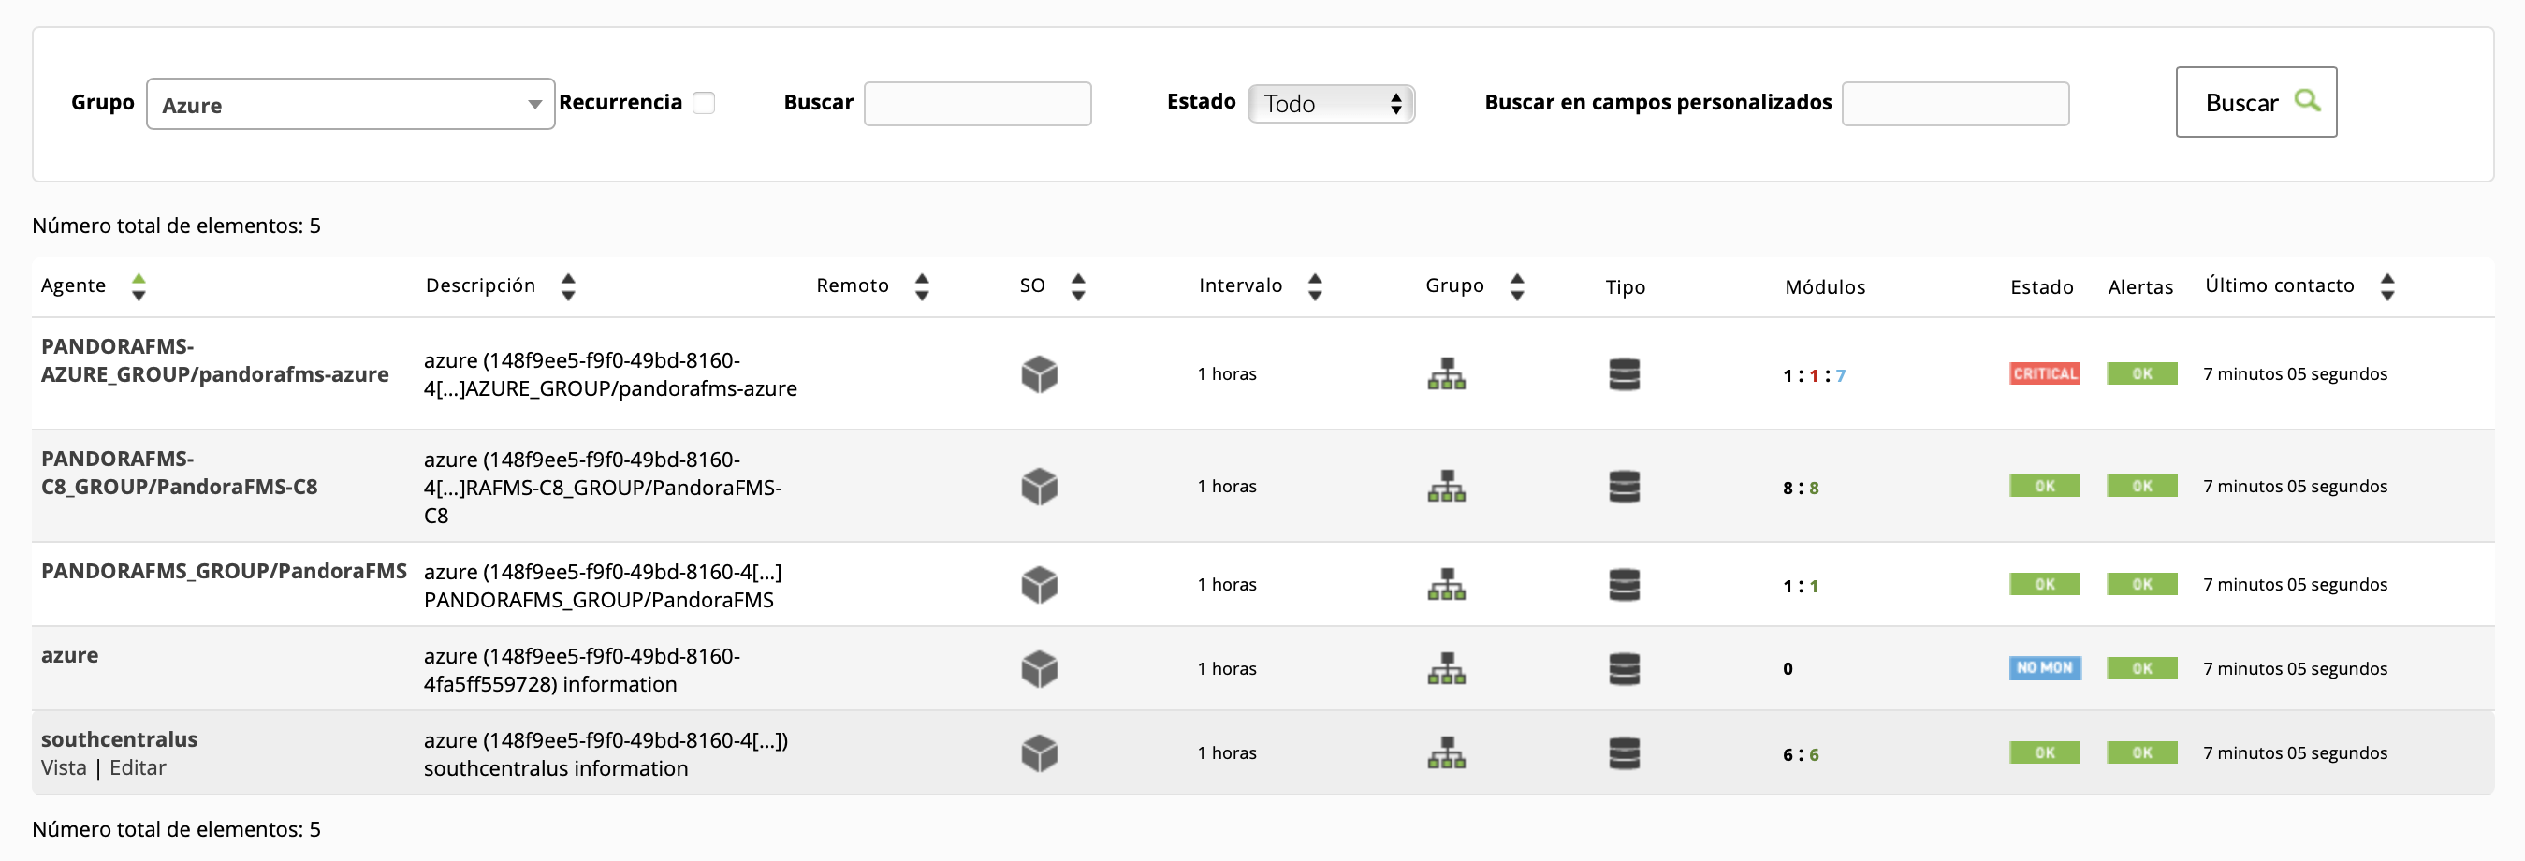
Task: Click type database icon in southcentralus row
Action: pyautogui.click(x=1624, y=753)
